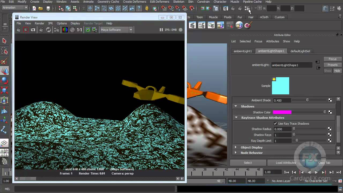Switch to defaultLightSet tab
Screen dimensions: 343x193
[300, 51]
